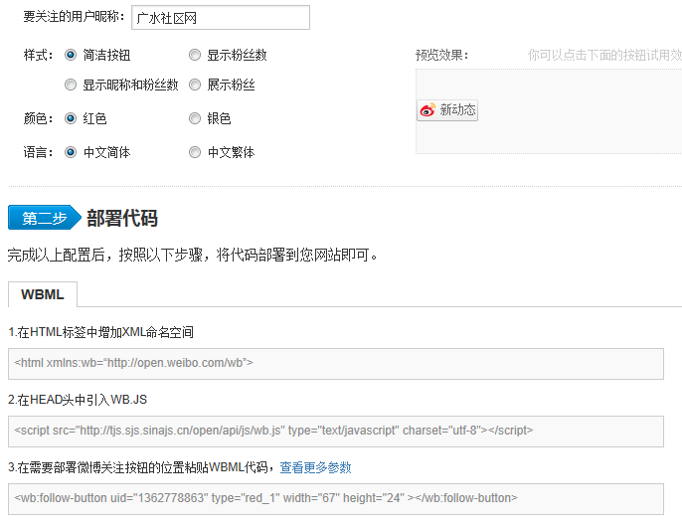The width and height of the screenshot is (682, 526).
Task: Focus the 要关注的用户昵称 input field
Action: [x=221, y=18]
